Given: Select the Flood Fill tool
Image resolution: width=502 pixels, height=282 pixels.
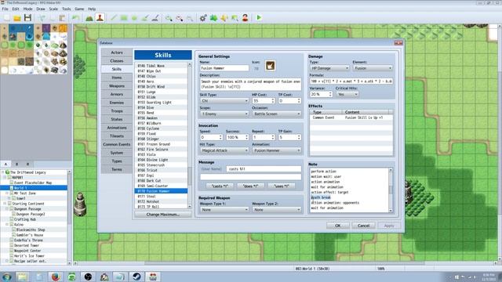Looking at the screenshot, I should coord(145,18).
